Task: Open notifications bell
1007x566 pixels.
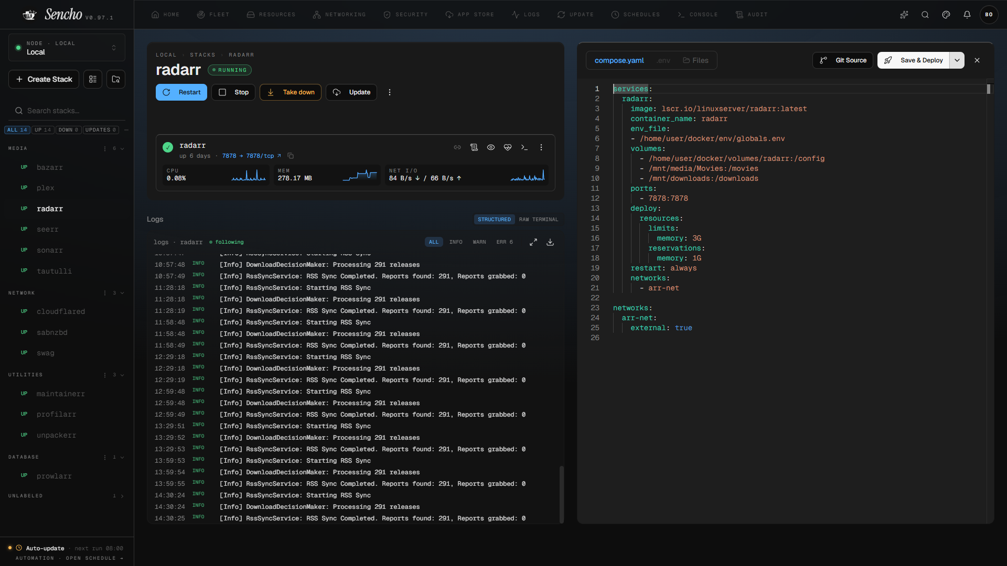Action: (967, 15)
